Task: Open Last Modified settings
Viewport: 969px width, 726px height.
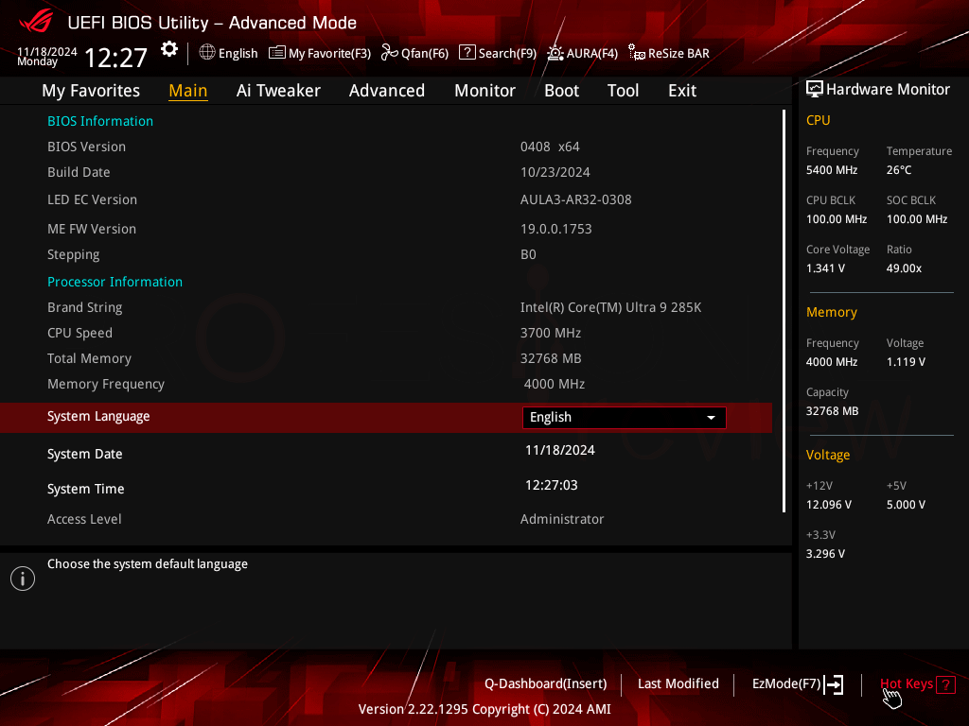Action: [678, 684]
